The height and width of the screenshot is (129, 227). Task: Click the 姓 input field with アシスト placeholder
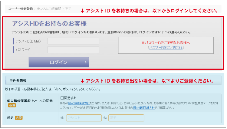click(84, 118)
